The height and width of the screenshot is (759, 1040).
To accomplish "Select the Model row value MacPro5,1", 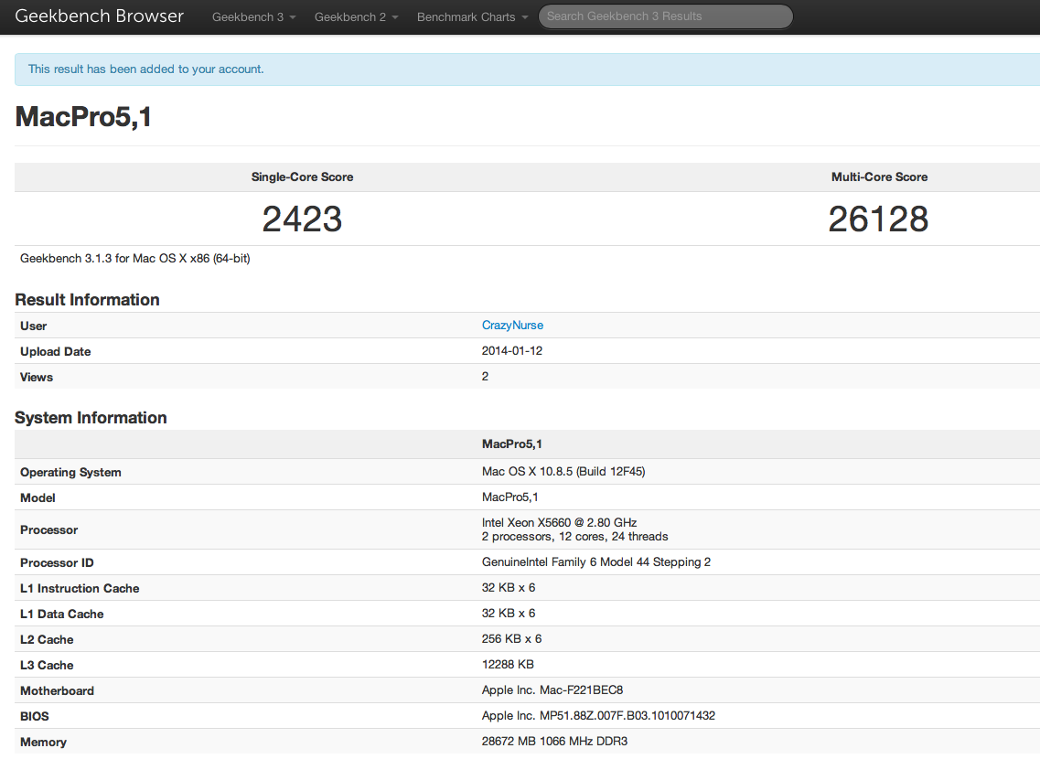I will coord(509,497).
